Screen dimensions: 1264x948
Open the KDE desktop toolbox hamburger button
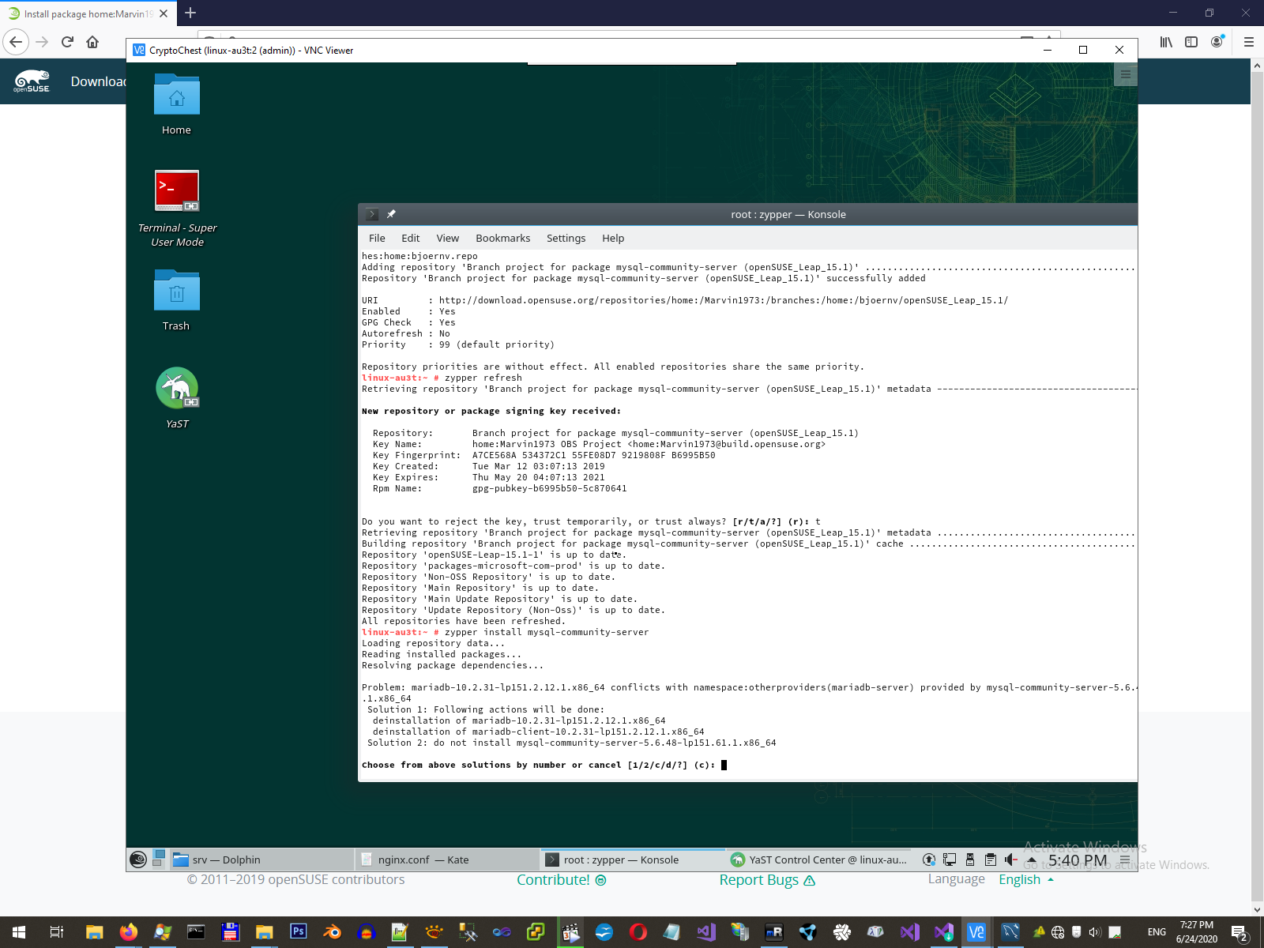(1126, 74)
